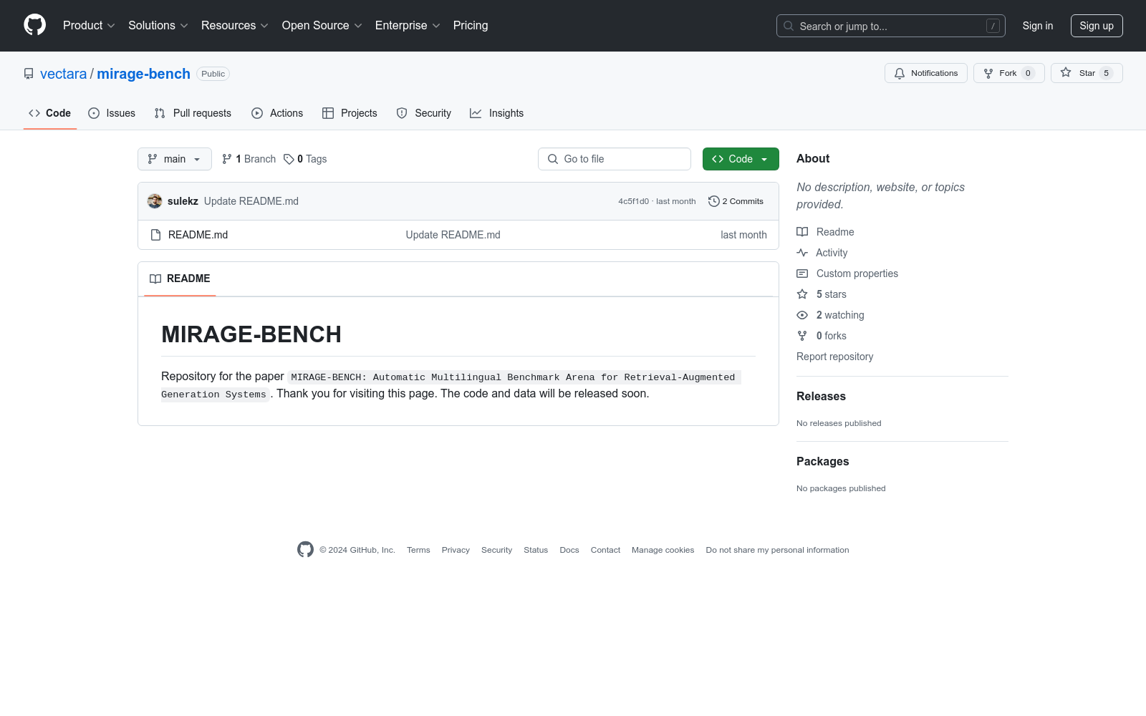Click the Notifications button
The width and height of the screenshot is (1146, 716).
pyautogui.click(x=926, y=73)
